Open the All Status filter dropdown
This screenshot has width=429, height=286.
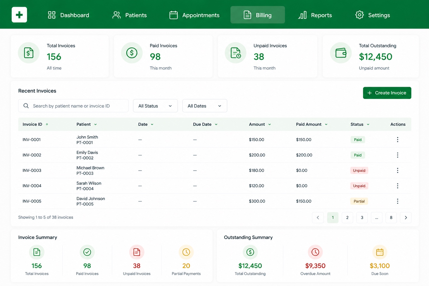point(155,106)
